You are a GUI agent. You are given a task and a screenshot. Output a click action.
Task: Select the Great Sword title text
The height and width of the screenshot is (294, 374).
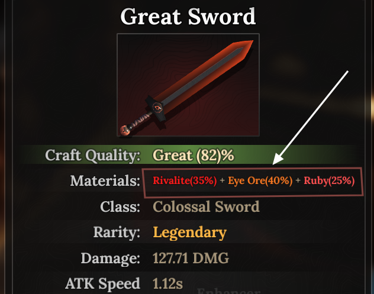tap(188, 17)
